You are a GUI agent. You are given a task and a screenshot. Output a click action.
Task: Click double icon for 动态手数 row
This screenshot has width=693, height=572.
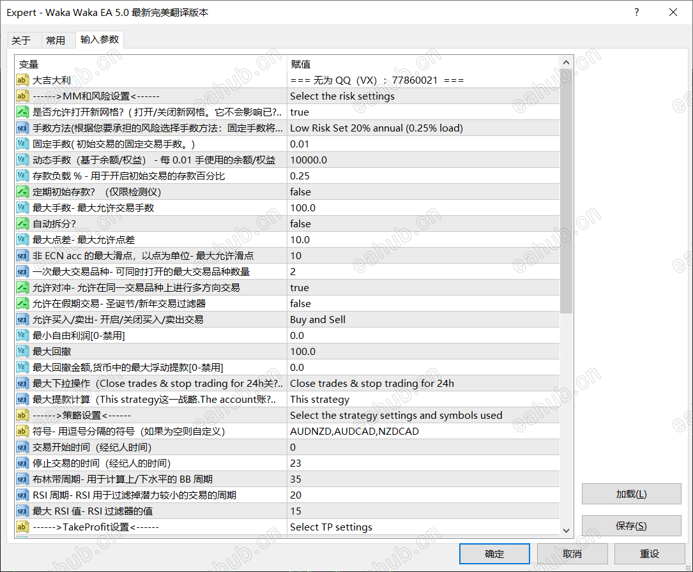coord(22,160)
